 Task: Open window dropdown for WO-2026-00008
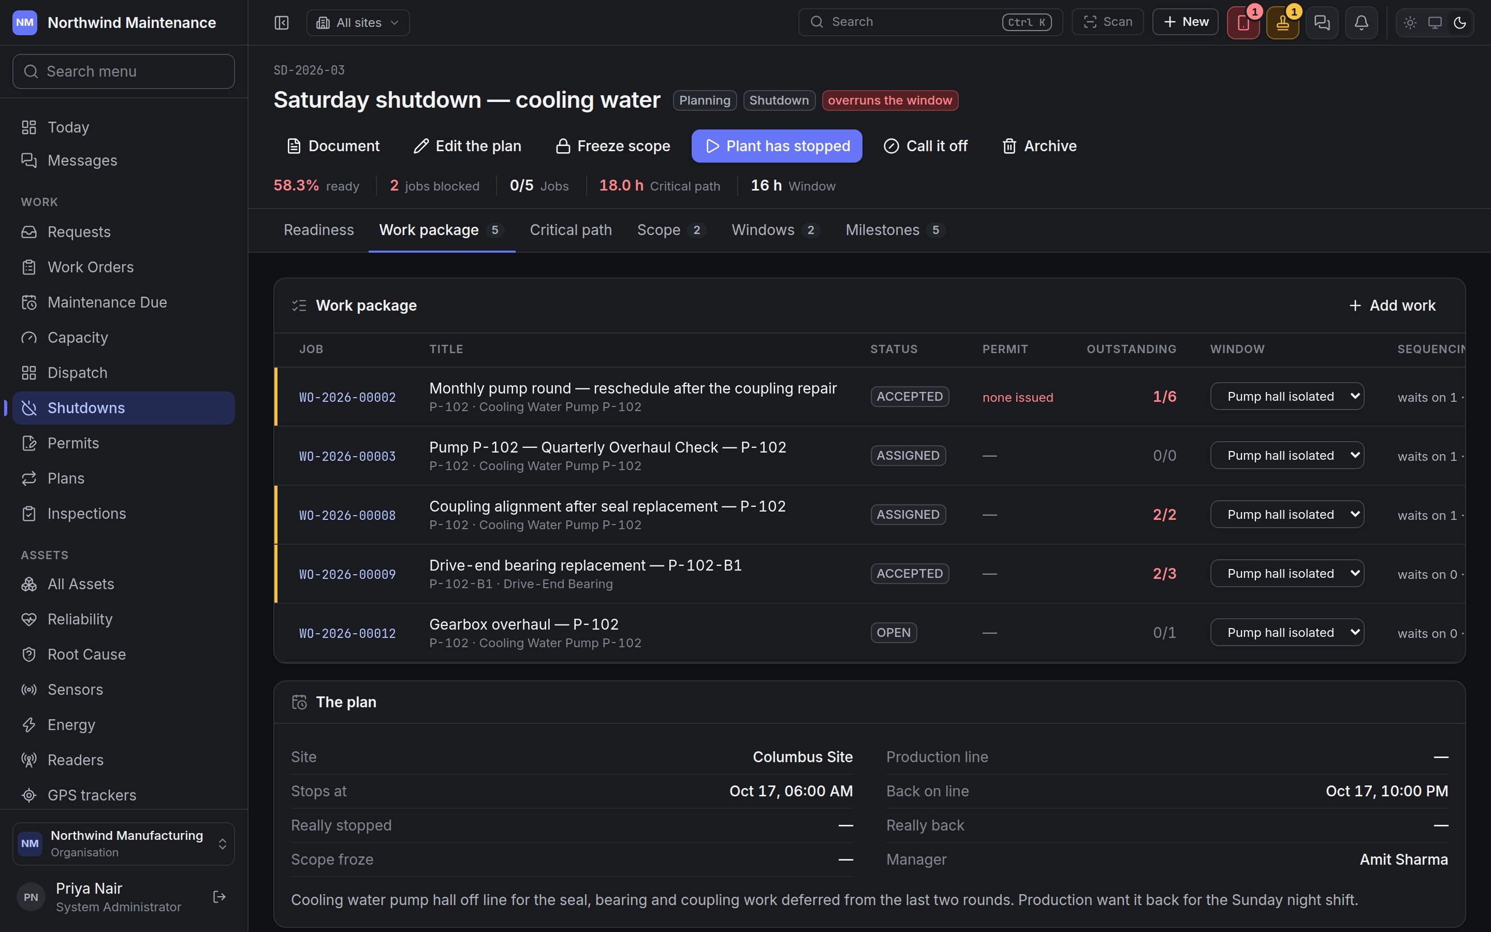1287,515
